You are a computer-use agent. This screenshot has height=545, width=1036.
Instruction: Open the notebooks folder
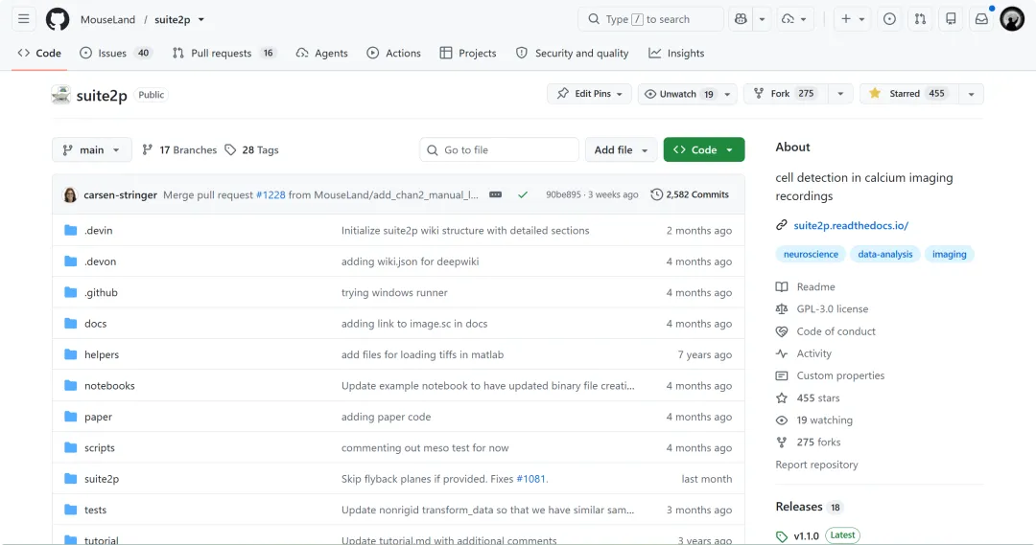[109, 385]
